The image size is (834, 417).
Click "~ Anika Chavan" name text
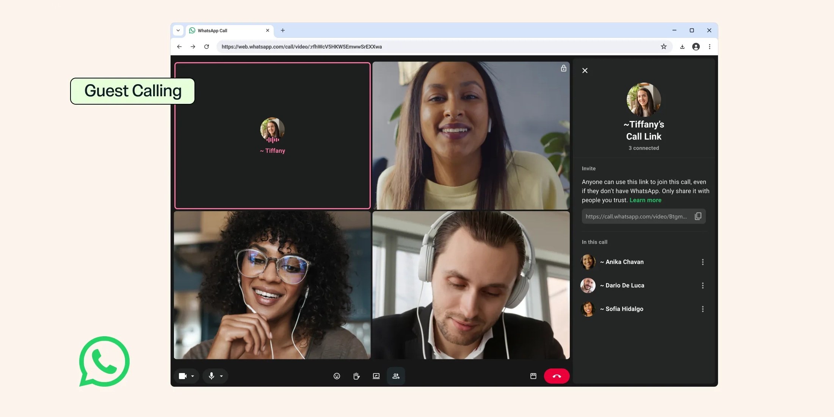click(x=622, y=262)
